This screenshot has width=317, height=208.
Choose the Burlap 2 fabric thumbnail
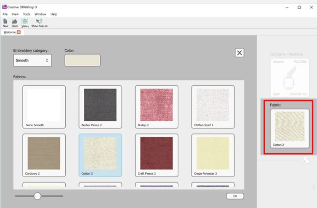[157, 107]
